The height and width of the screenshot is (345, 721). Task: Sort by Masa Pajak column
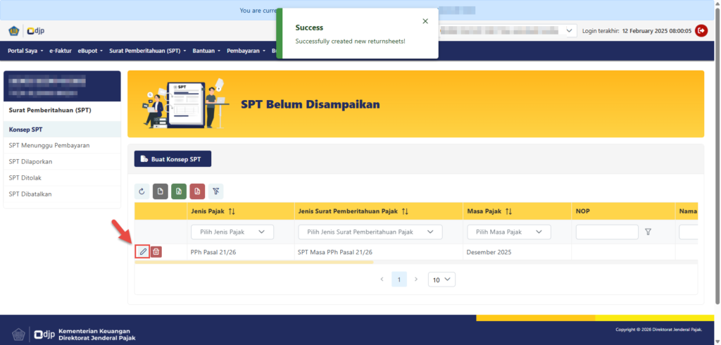(x=508, y=211)
